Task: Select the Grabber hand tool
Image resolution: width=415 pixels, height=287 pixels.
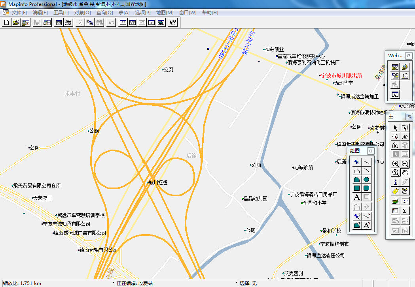Action: [405, 173]
